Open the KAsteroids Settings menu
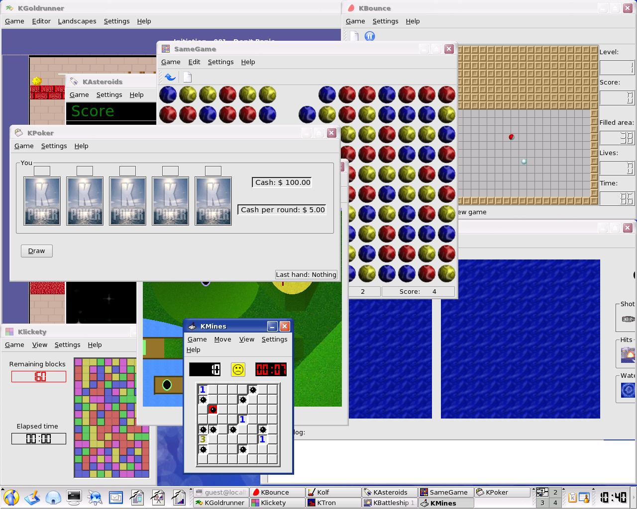The width and height of the screenshot is (637, 509). (x=109, y=95)
